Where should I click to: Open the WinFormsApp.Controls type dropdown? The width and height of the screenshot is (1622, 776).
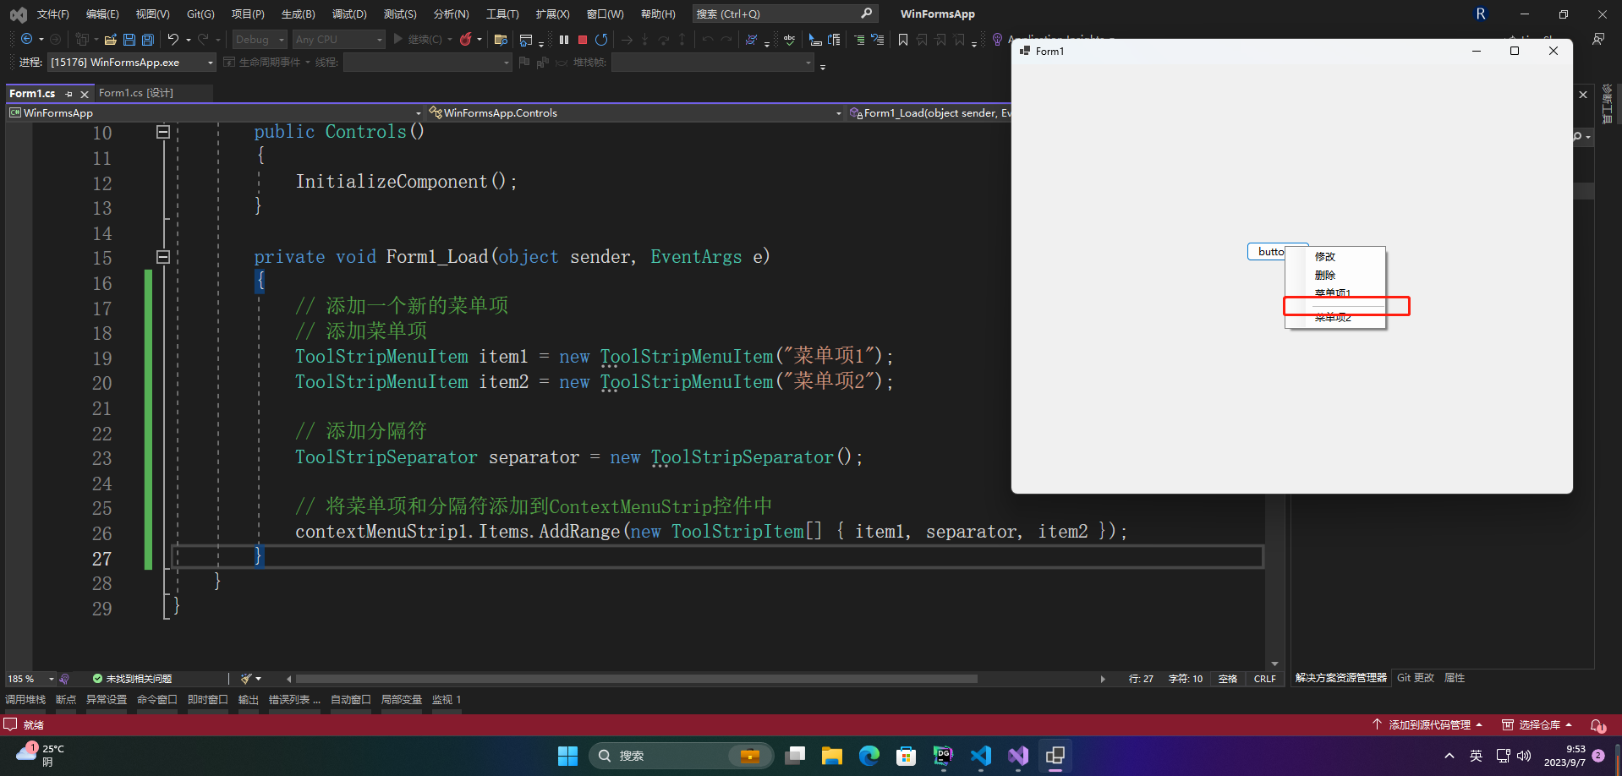click(x=634, y=112)
